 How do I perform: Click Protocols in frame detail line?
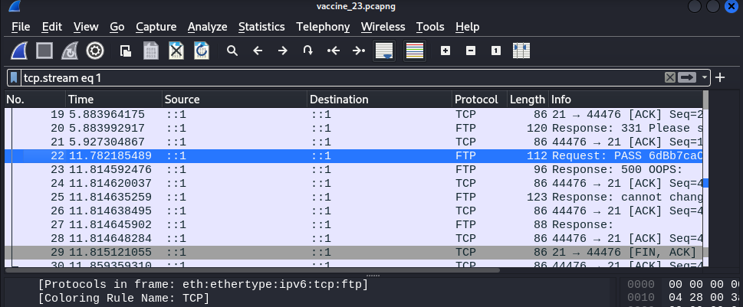[x=202, y=285]
